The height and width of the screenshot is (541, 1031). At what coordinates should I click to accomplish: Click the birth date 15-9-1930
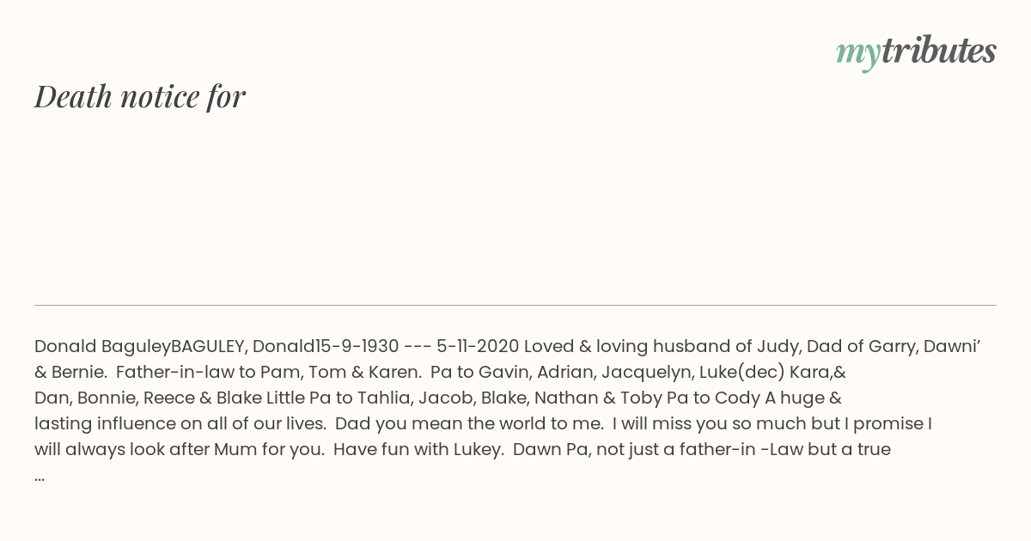[x=357, y=347]
